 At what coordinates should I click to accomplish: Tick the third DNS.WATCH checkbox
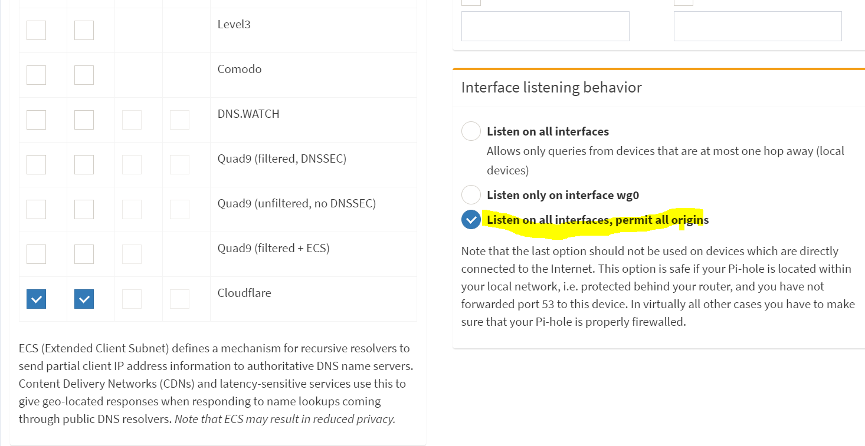(132, 120)
